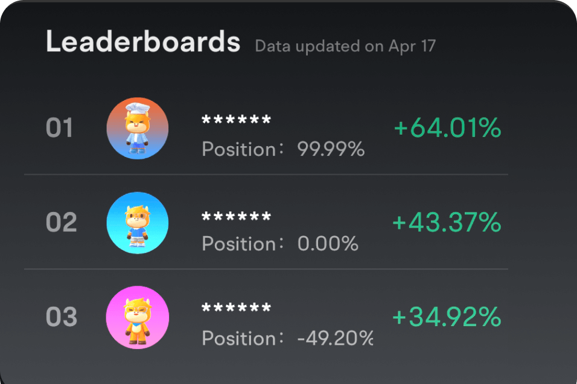Toggle visibility of the top player's hidden name
Viewport: 577px width, 384px height.
[x=235, y=119]
